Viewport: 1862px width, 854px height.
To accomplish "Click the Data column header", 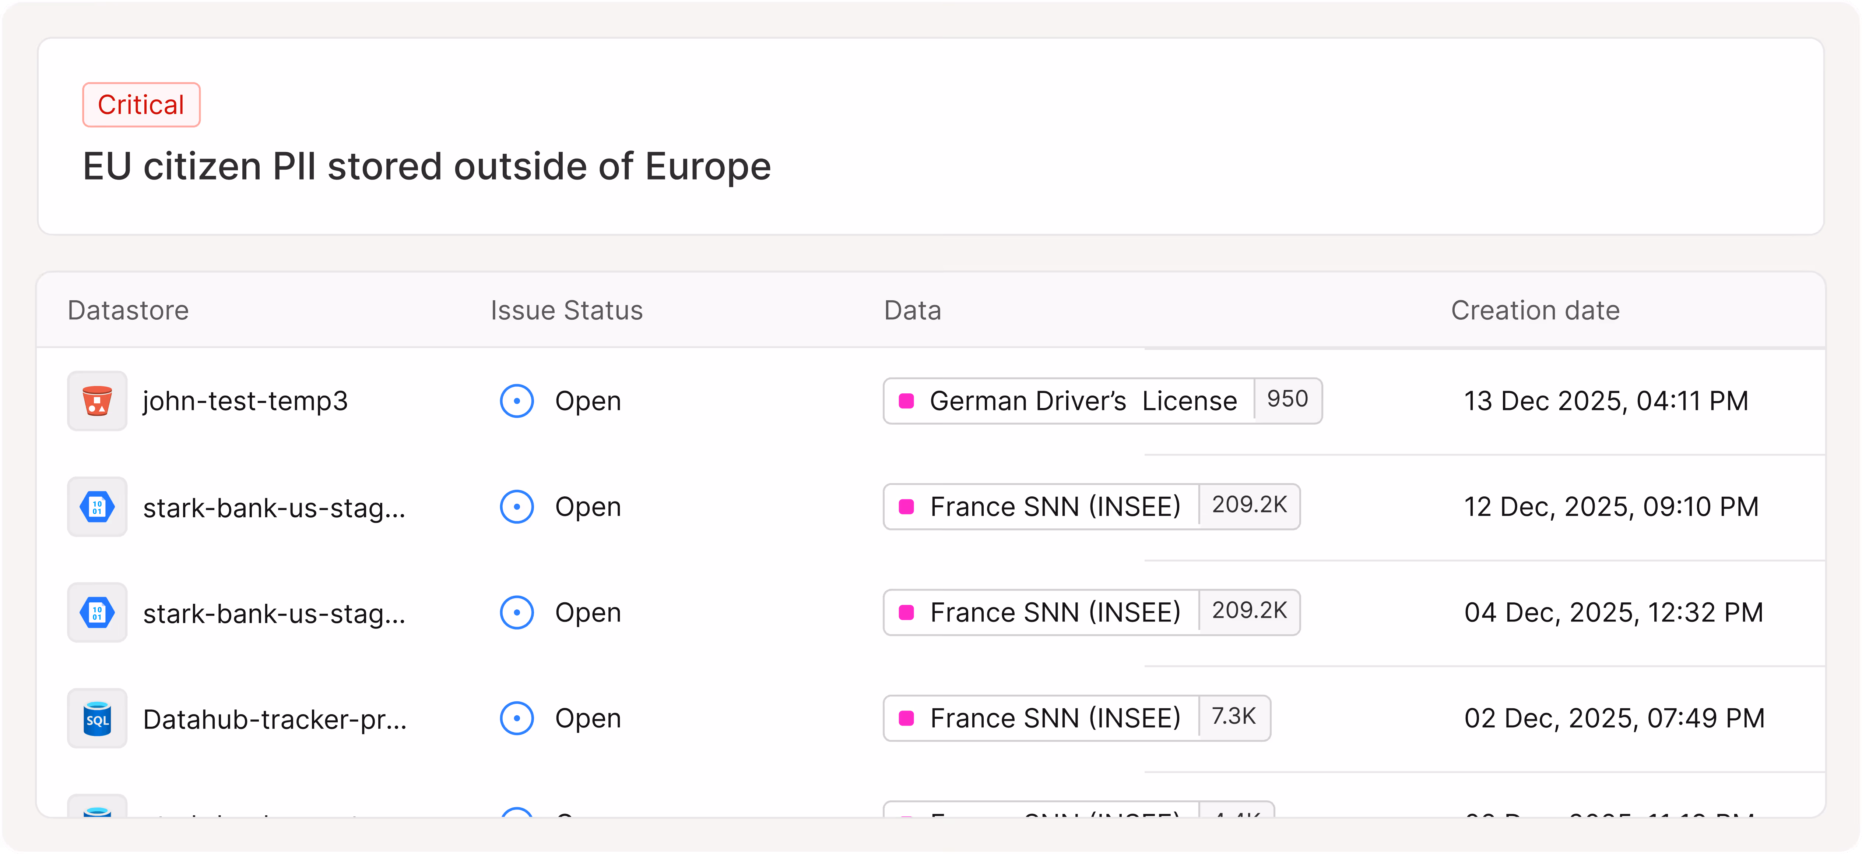I will pos(912,311).
